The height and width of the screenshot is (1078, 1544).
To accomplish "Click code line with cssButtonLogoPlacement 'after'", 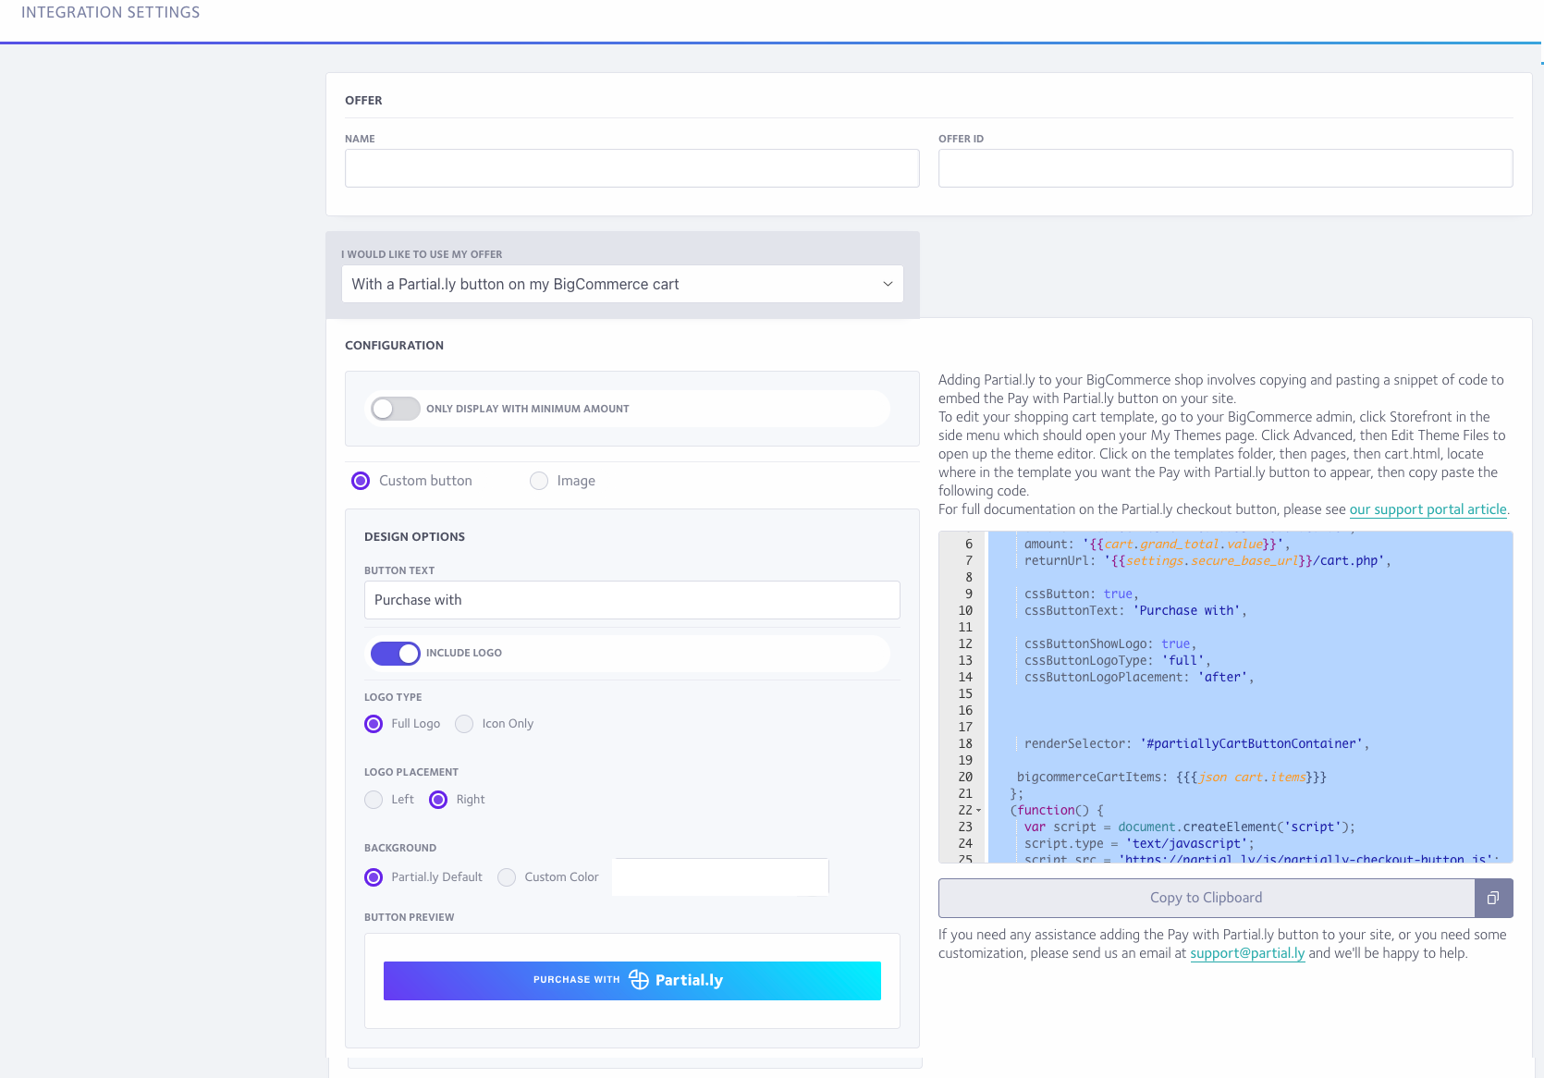I will click(x=1139, y=678).
